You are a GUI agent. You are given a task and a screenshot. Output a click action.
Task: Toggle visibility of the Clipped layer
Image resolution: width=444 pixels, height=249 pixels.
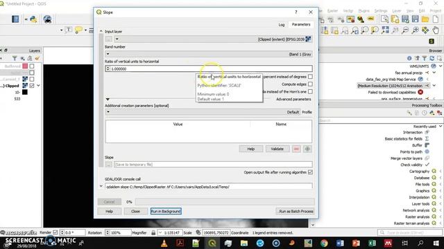(32, 86)
